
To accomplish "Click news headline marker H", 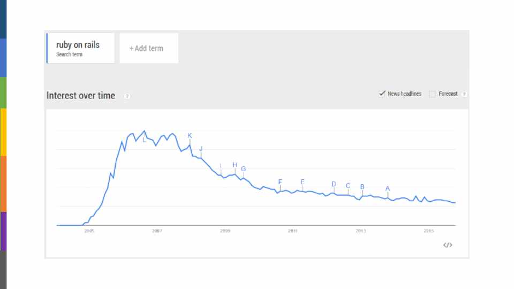I will pos(235,165).
